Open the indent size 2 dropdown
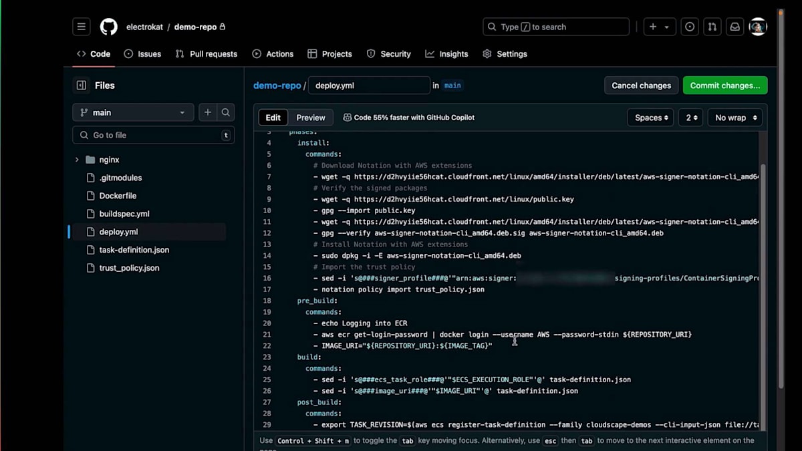802x451 pixels. click(691, 118)
